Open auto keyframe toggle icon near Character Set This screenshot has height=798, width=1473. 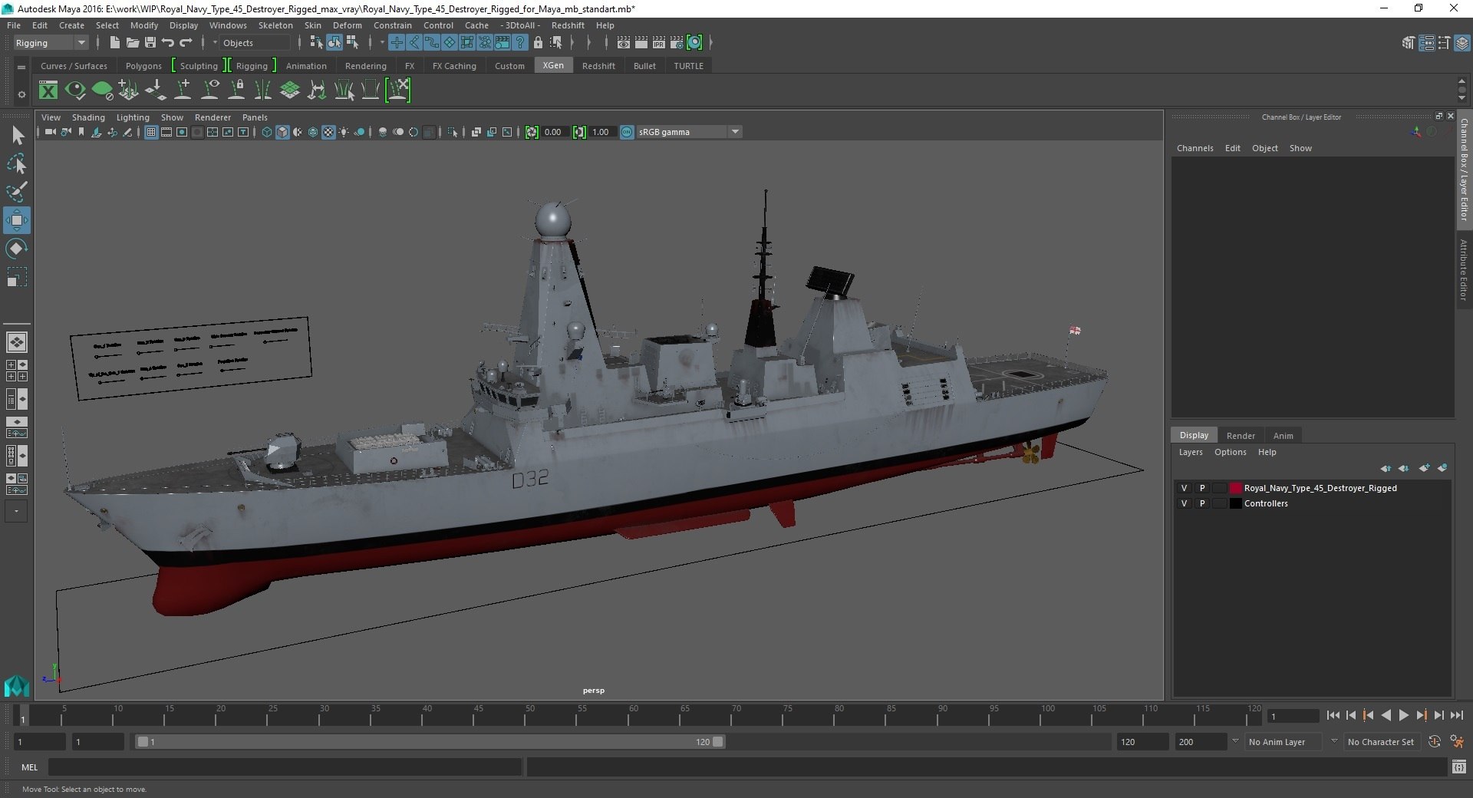1435,742
